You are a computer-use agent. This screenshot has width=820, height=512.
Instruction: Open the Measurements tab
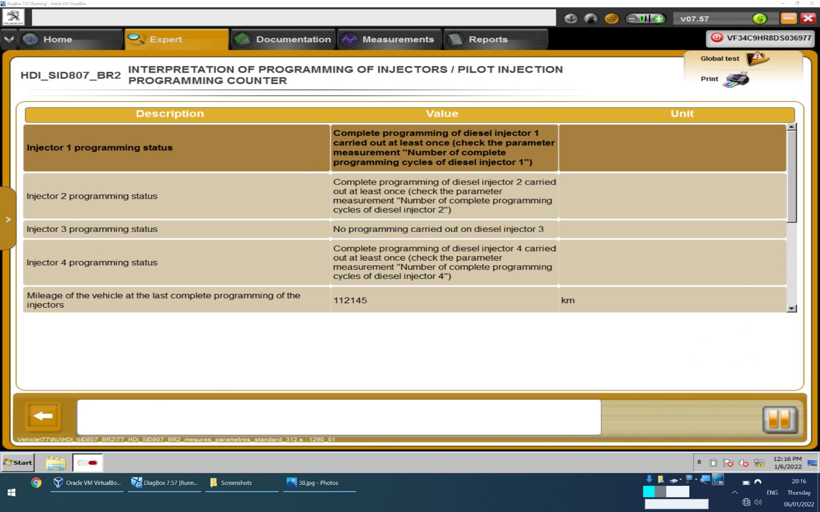point(389,39)
